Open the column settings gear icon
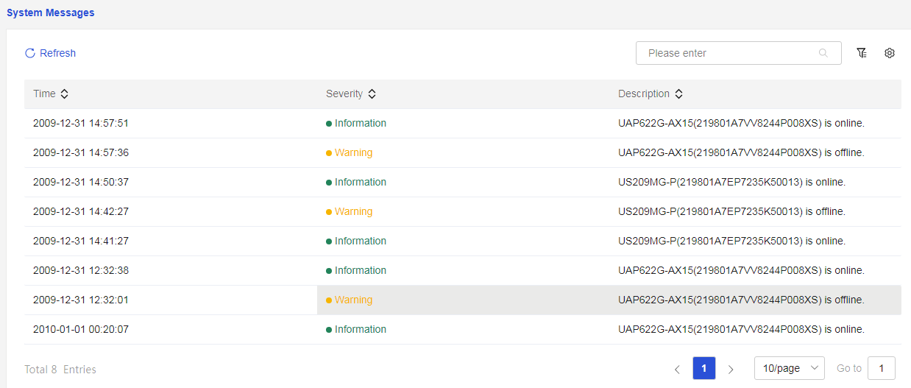The height and width of the screenshot is (388, 911). [890, 53]
